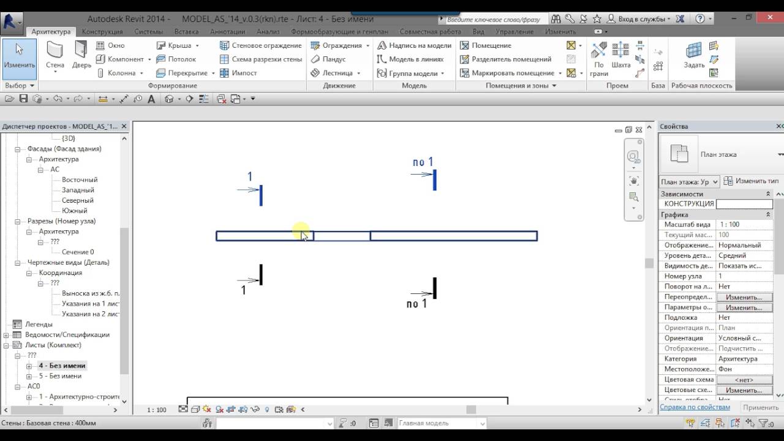This screenshot has height=441, width=784.
Task: Click the Close Hidden Windows icon
Action: 222,99
